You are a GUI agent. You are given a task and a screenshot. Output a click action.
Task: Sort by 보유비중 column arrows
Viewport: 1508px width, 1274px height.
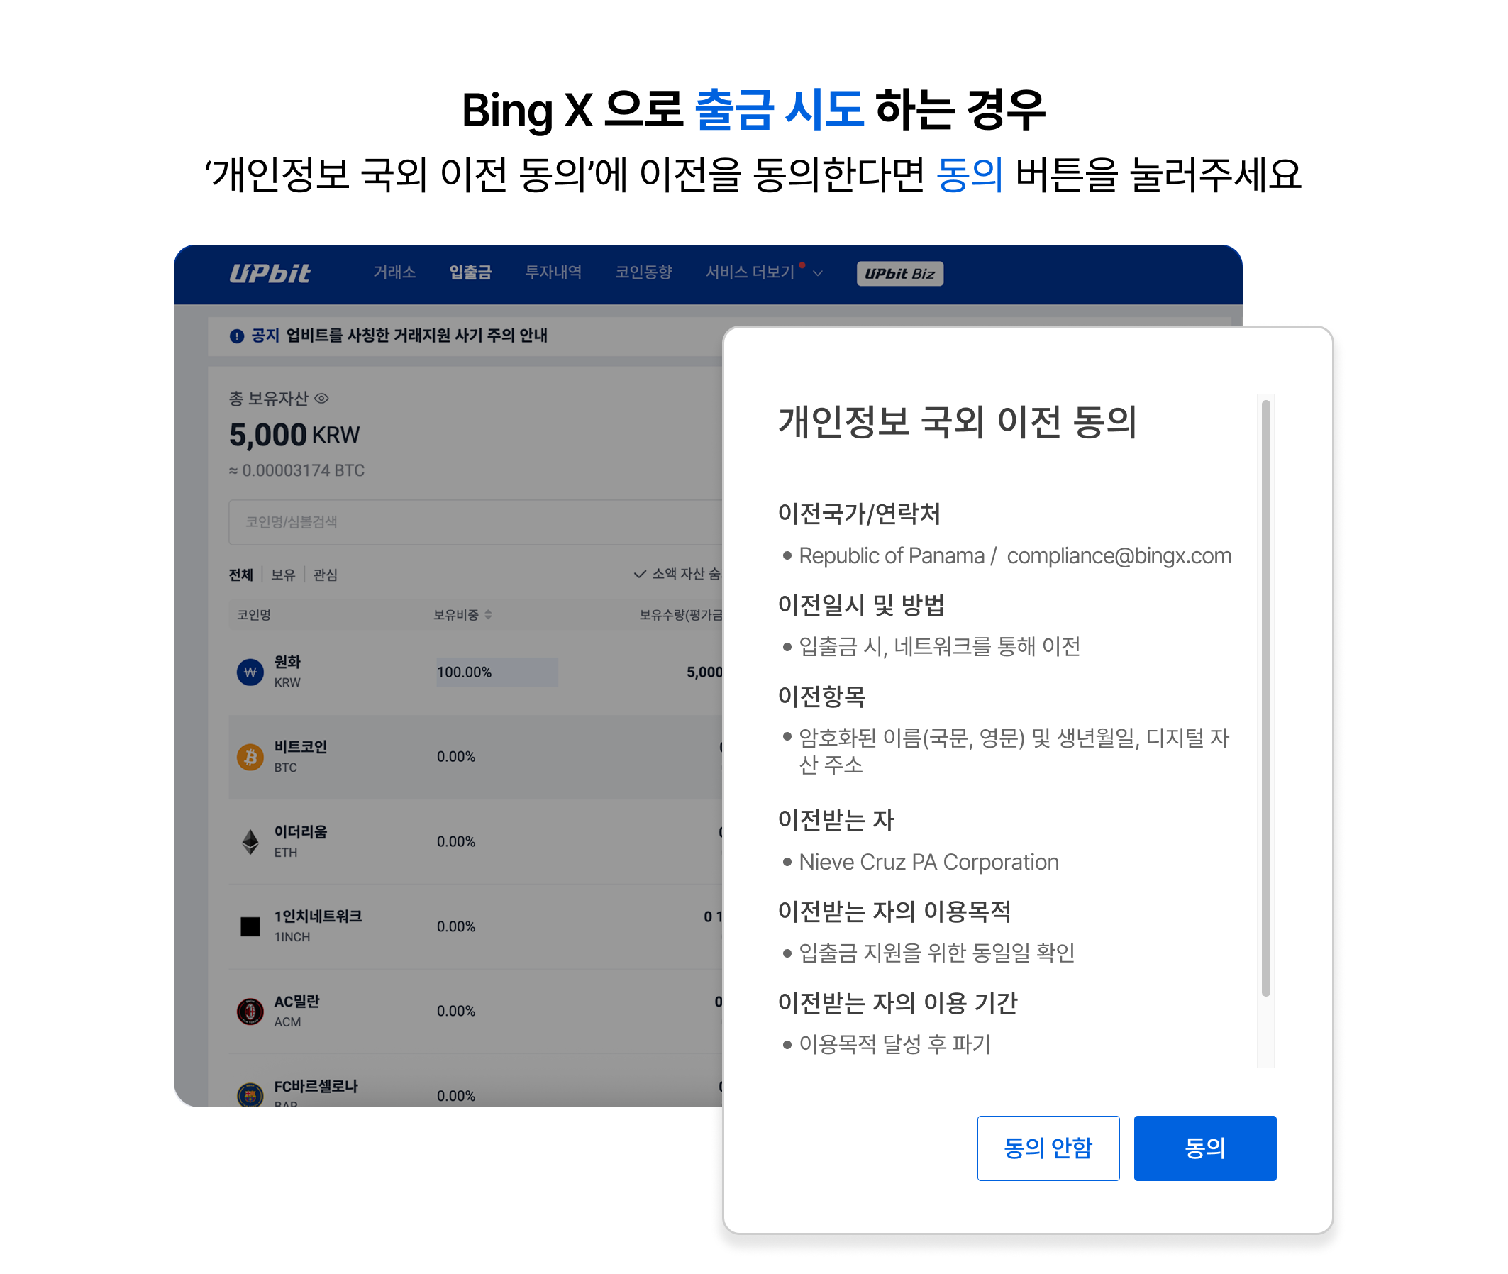tap(488, 614)
